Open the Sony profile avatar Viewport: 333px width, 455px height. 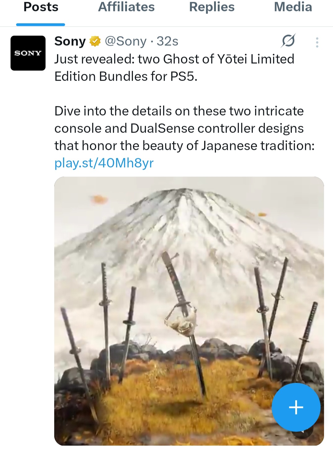click(x=28, y=53)
